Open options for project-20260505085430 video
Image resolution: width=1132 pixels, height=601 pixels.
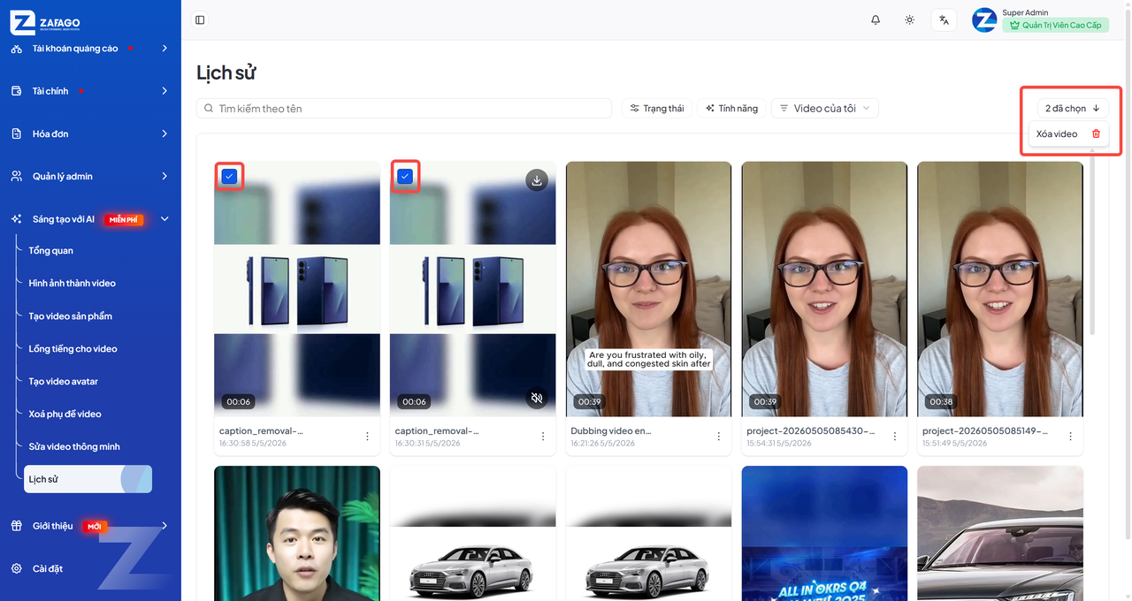pyautogui.click(x=895, y=437)
